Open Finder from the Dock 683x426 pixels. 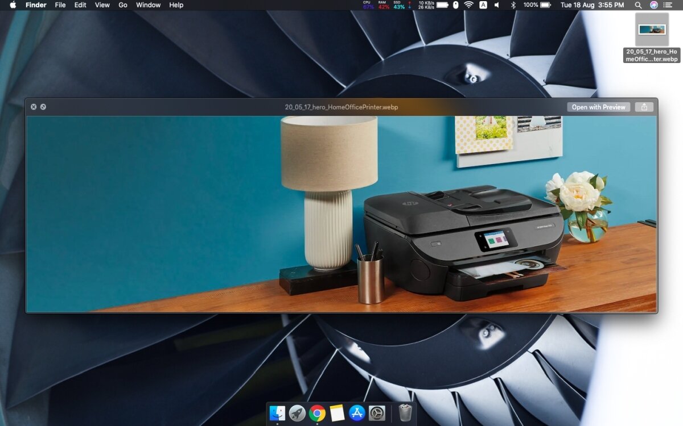click(277, 413)
